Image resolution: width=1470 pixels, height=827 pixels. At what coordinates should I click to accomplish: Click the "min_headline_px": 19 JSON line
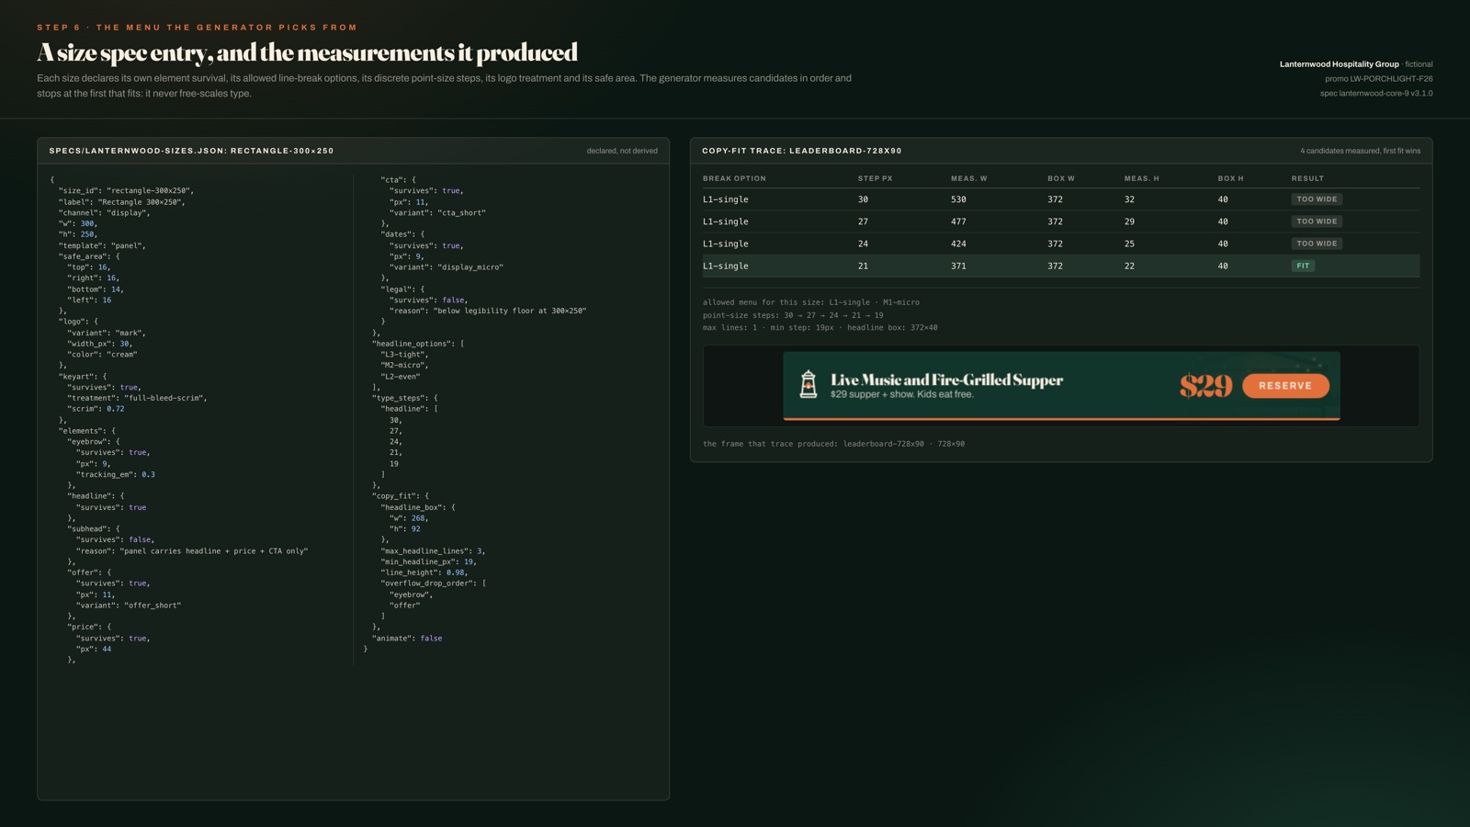429,561
